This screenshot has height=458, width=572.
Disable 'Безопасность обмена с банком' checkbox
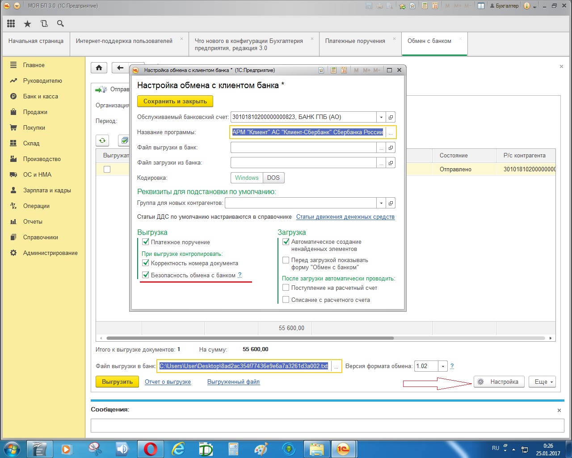click(x=145, y=275)
